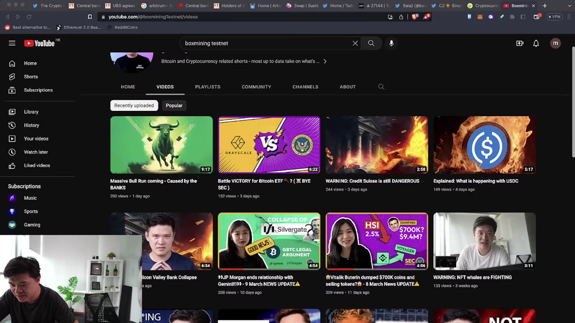This screenshot has width=575, height=323.
Task: Switch to the UBS agrees browser tab
Action: (x=119, y=6)
